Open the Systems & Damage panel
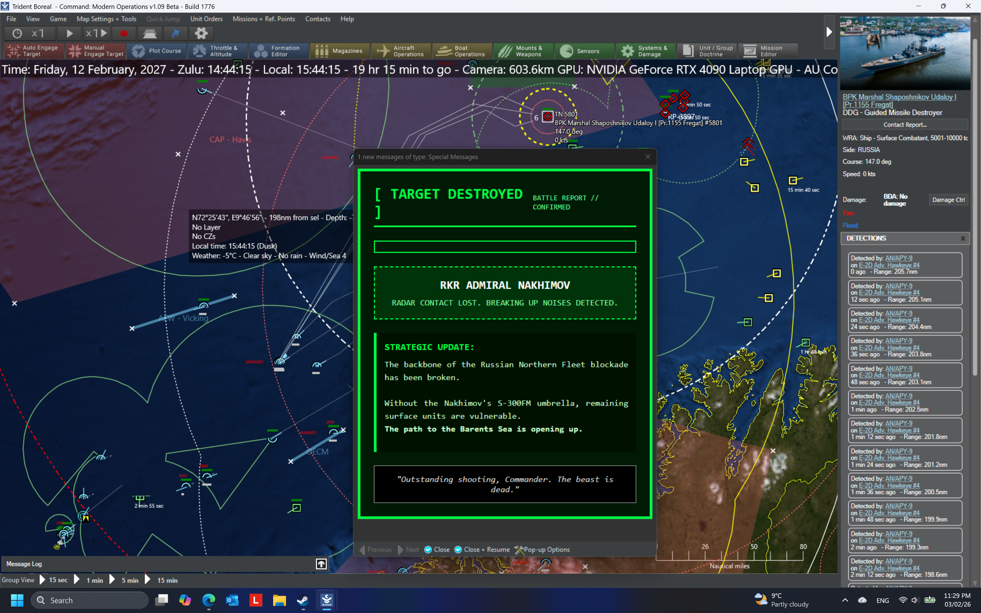 point(645,51)
